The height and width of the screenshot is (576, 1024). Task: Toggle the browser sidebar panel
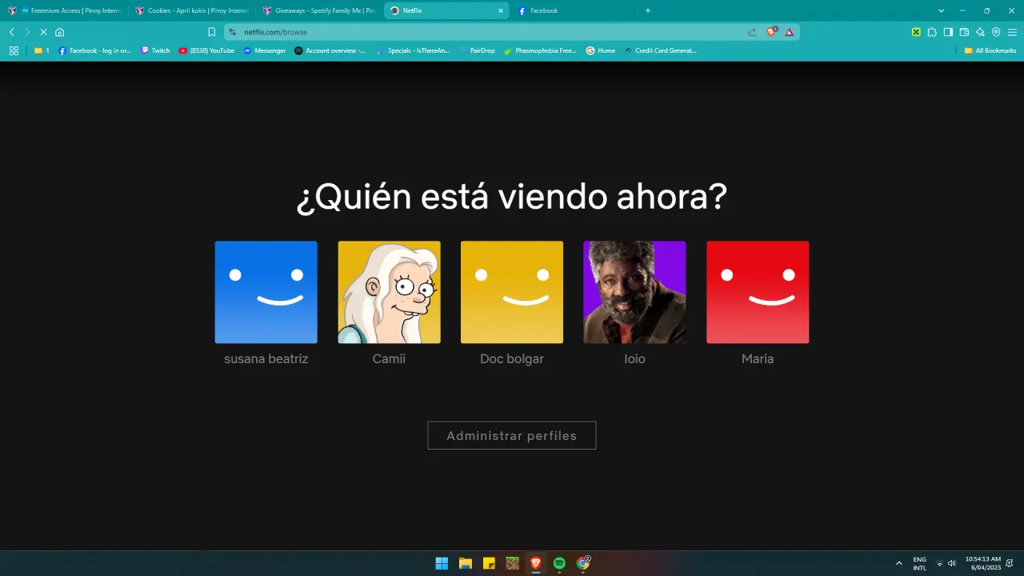coord(948,32)
